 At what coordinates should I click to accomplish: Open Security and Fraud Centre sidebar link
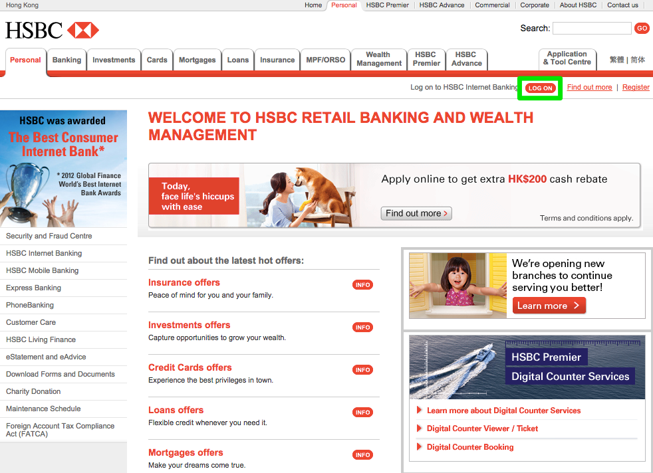pos(49,236)
